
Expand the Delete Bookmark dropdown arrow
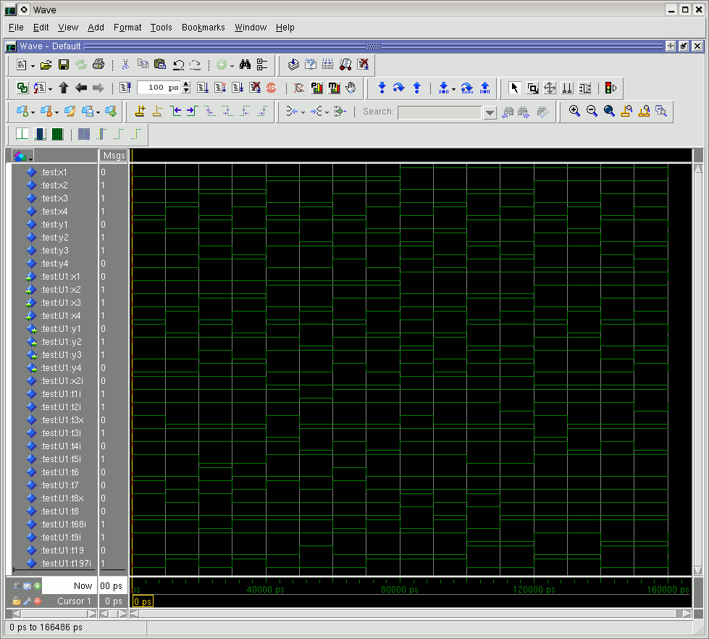click(x=56, y=112)
